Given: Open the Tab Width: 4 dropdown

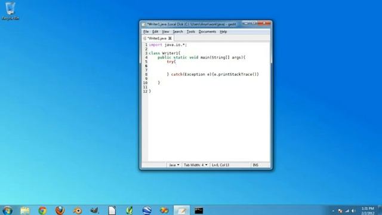Looking at the screenshot, I should point(195,165).
